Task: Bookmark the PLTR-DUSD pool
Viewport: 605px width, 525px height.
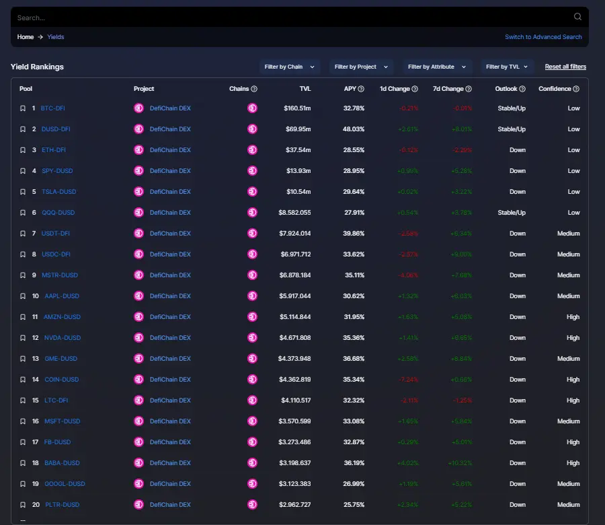Action: [x=23, y=505]
